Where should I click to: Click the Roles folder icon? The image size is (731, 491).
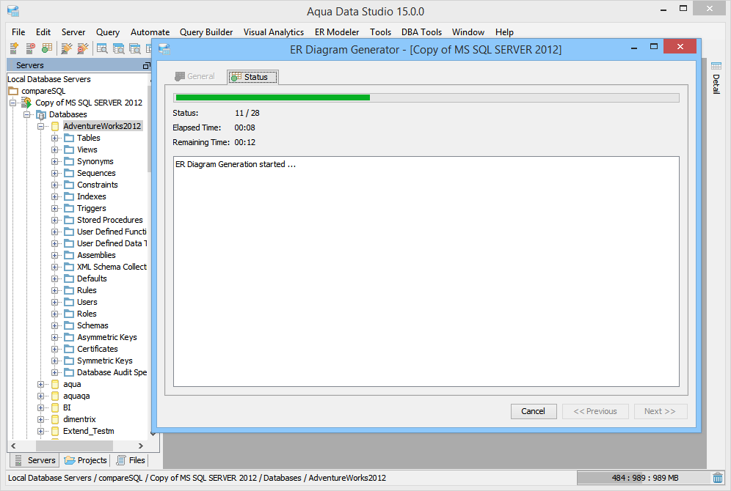[x=69, y=314]
